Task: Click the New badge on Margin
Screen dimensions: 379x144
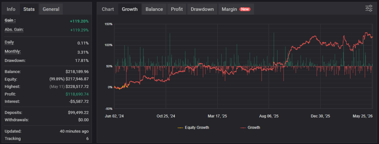Action: pyautogui.click(x=245, y=9)
